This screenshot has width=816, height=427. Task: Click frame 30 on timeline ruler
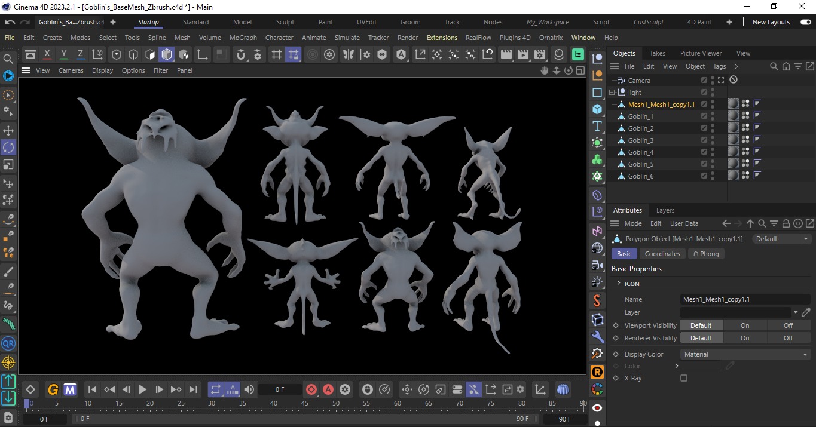(x=212, y=404)
